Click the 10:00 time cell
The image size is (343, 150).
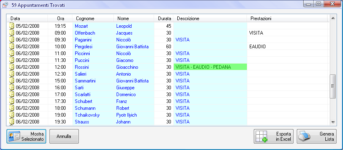60,47
